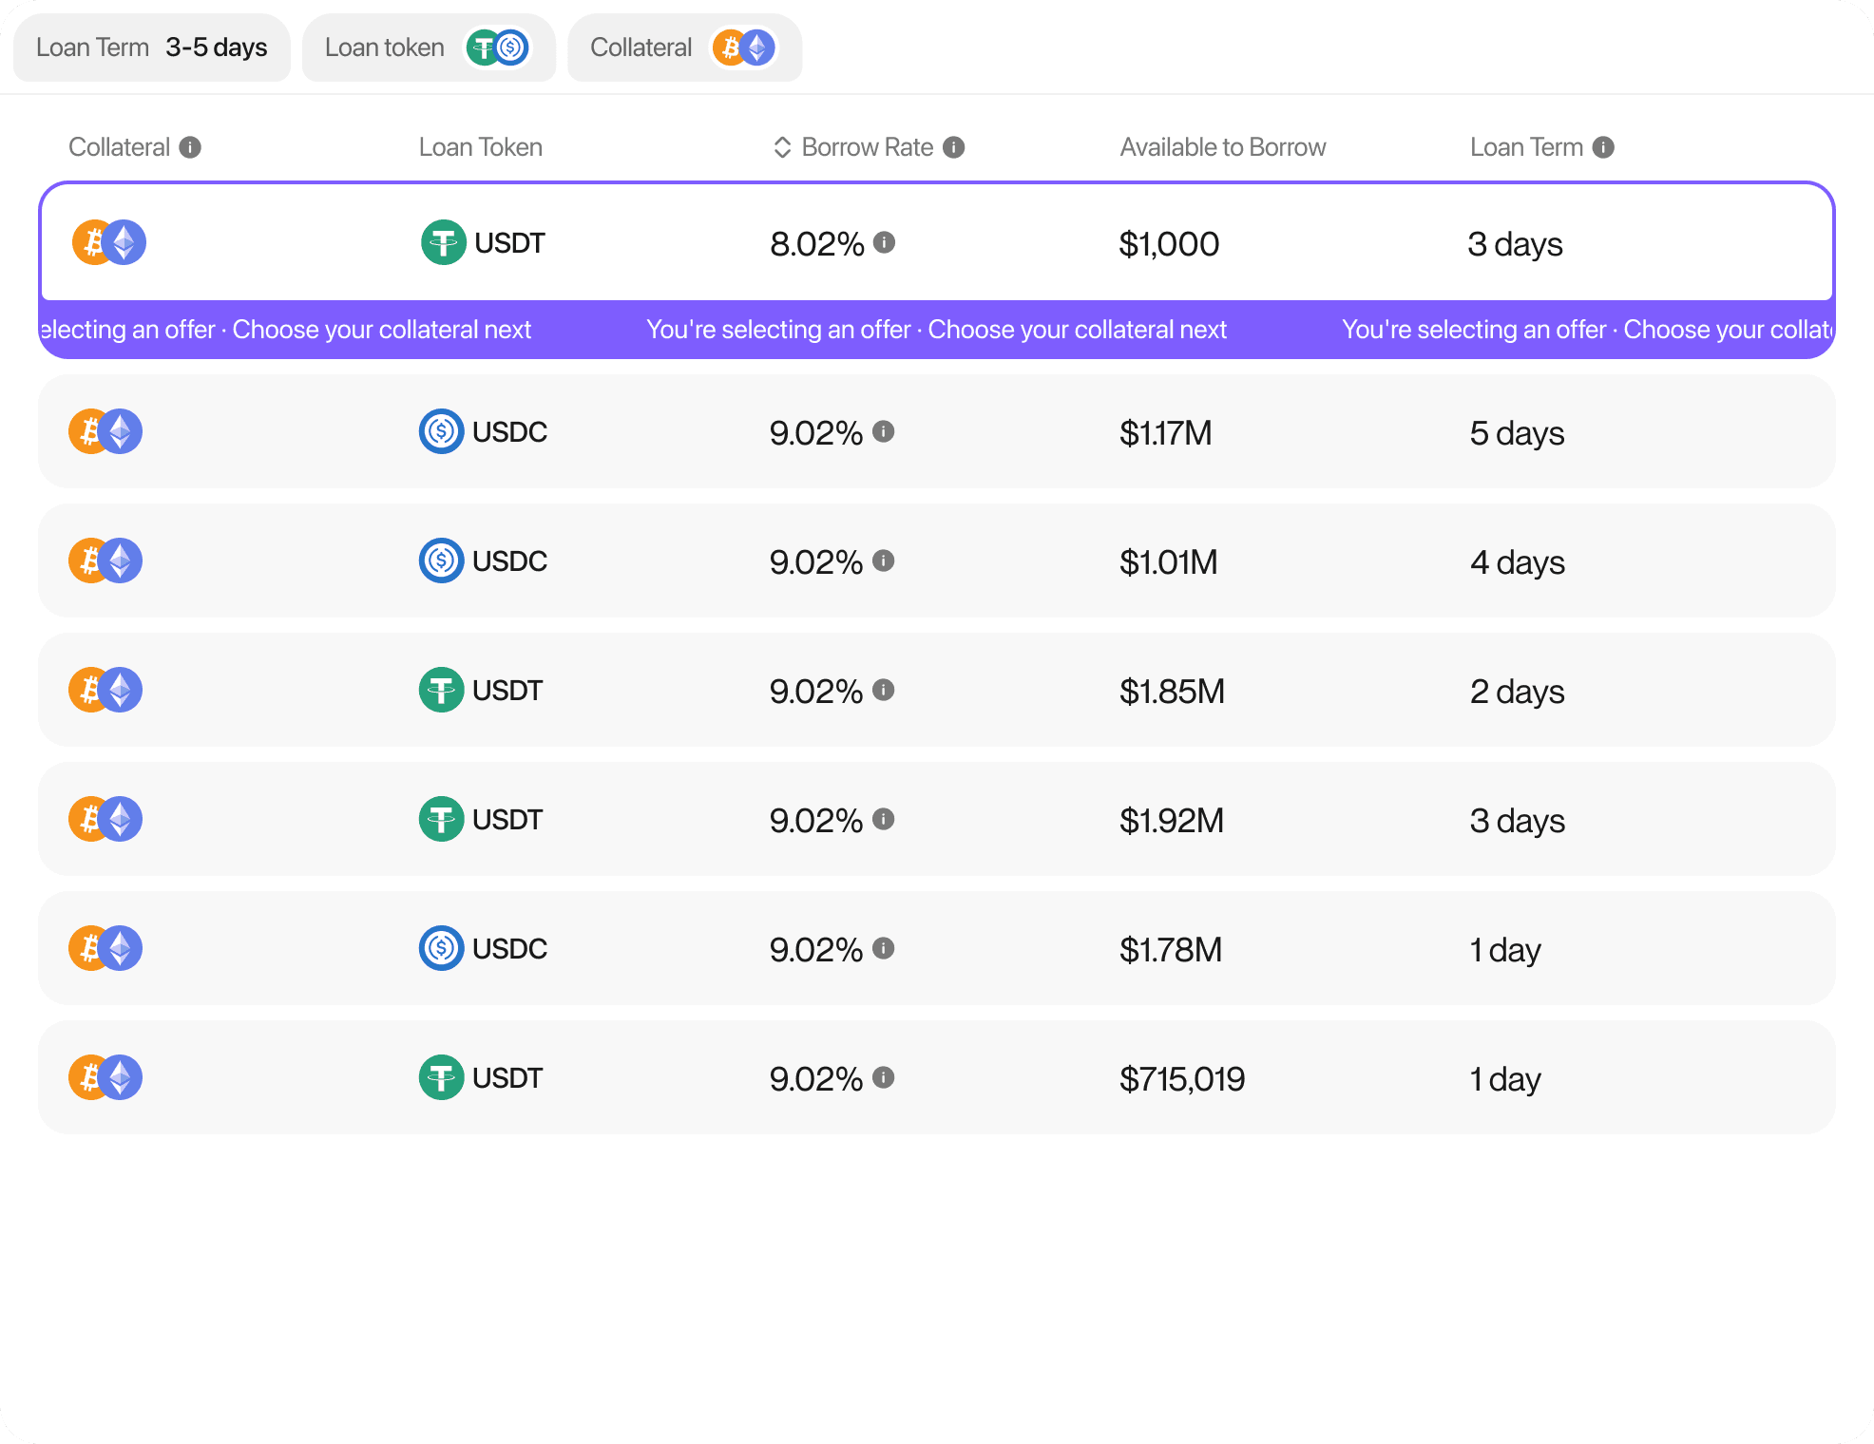This screenshot has width=1874, height=1444.
Task: Click the USDC label in the $1.17M row
Action: click(x=510, y=432)
